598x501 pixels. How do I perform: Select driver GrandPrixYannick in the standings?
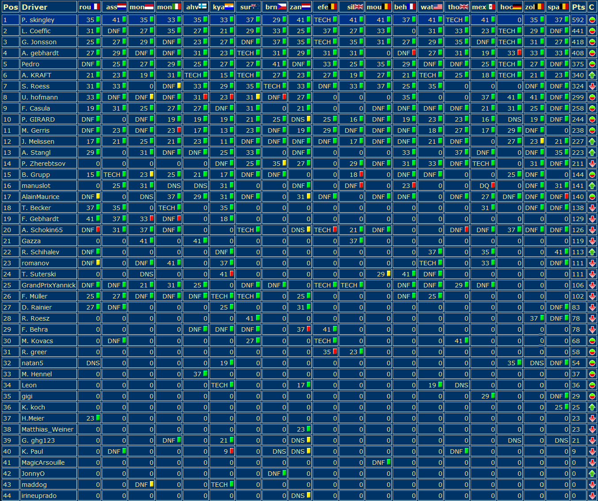point(48,285)
